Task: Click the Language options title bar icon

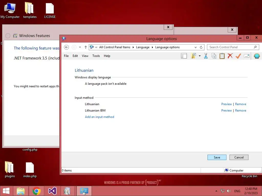Action: pos(64,39)
